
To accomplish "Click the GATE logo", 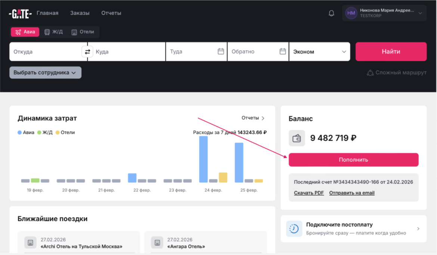I will tap(20, 13).
